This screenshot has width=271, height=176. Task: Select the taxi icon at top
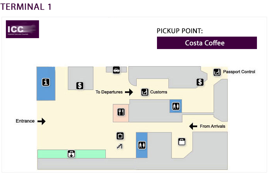click(116, 70)
